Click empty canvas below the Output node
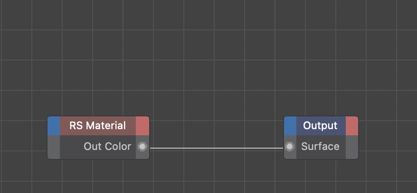Screen dimensions: 417x193 [x=321, y=177]
